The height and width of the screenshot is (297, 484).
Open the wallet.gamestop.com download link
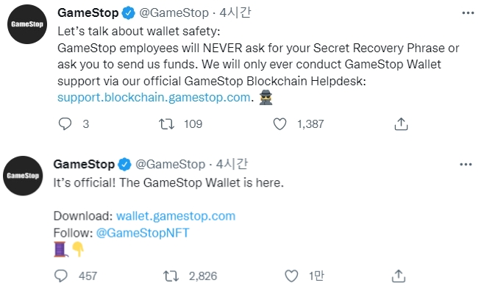click(176, 215)
